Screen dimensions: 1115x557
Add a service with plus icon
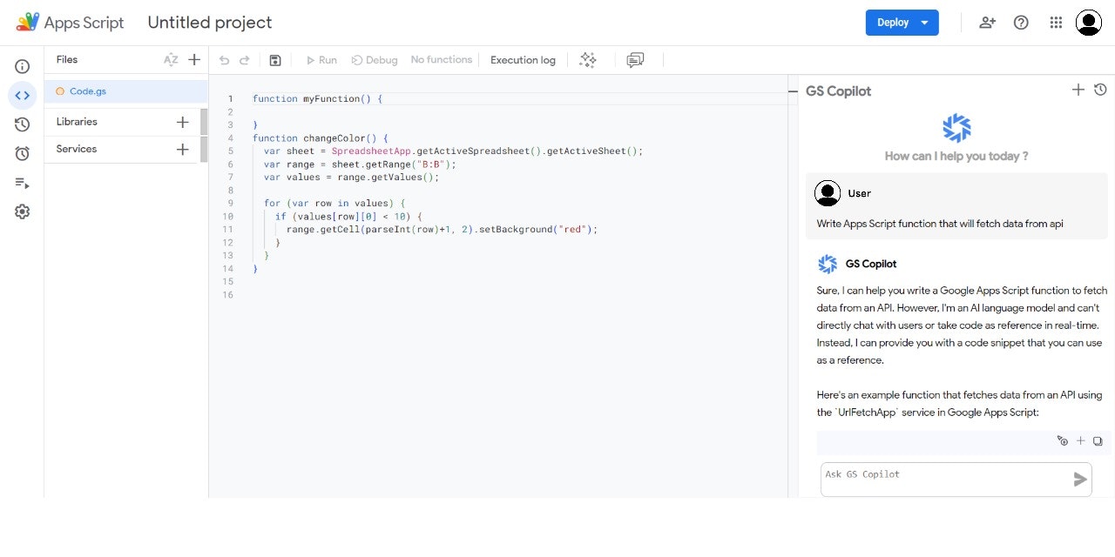pos(182,149)
